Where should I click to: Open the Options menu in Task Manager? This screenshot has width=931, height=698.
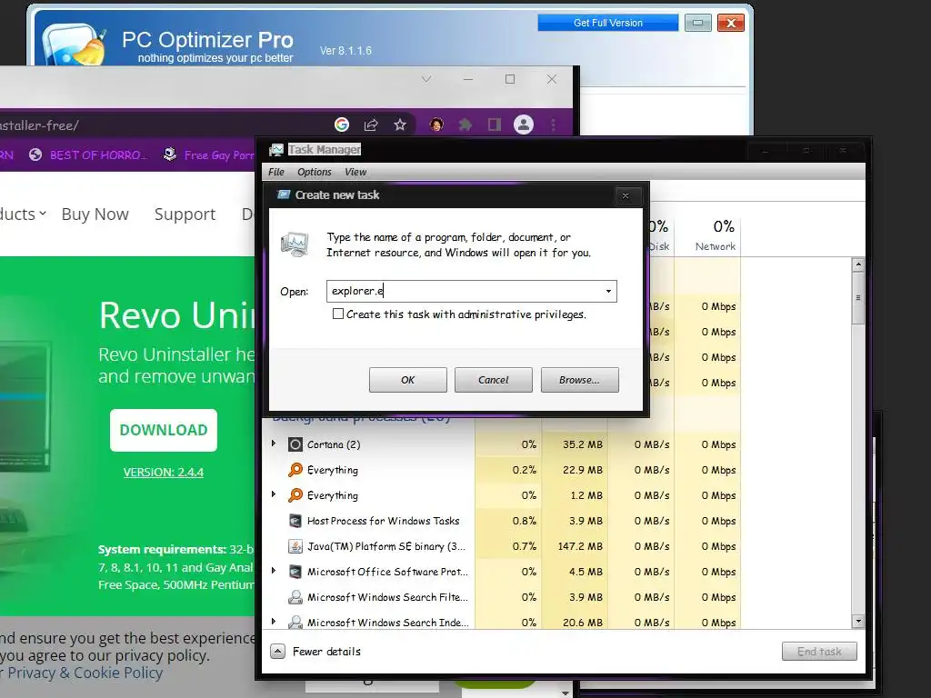314,172
